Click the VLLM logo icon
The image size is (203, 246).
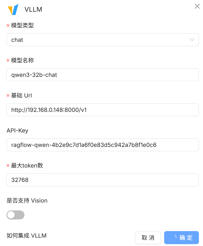tap(13, 10)
